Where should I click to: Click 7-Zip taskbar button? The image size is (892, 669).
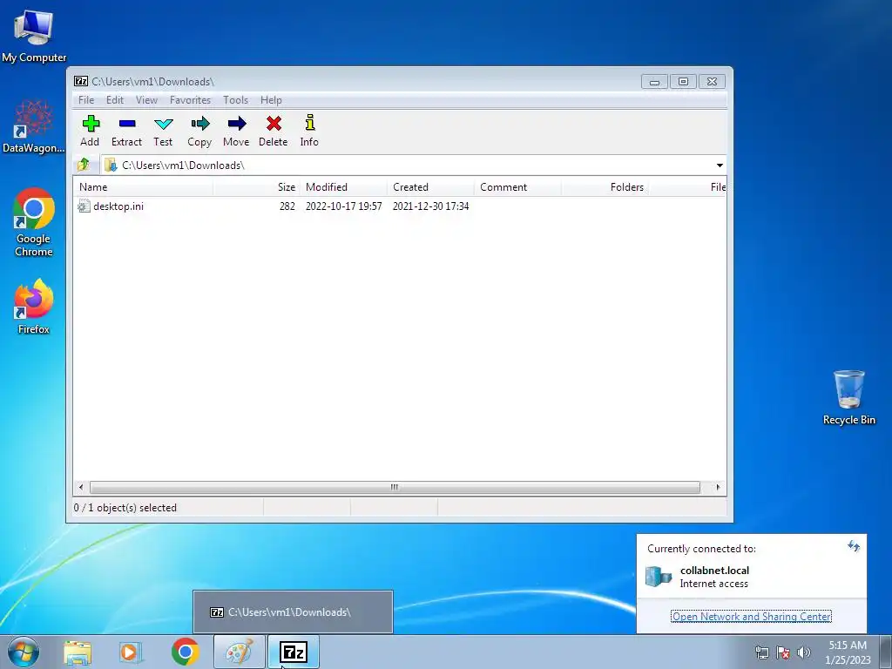pyautogui.click(x=294, y=652)
